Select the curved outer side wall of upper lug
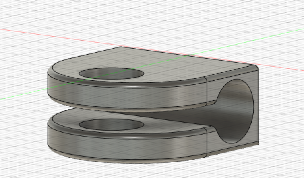 [x=127, y=96]
